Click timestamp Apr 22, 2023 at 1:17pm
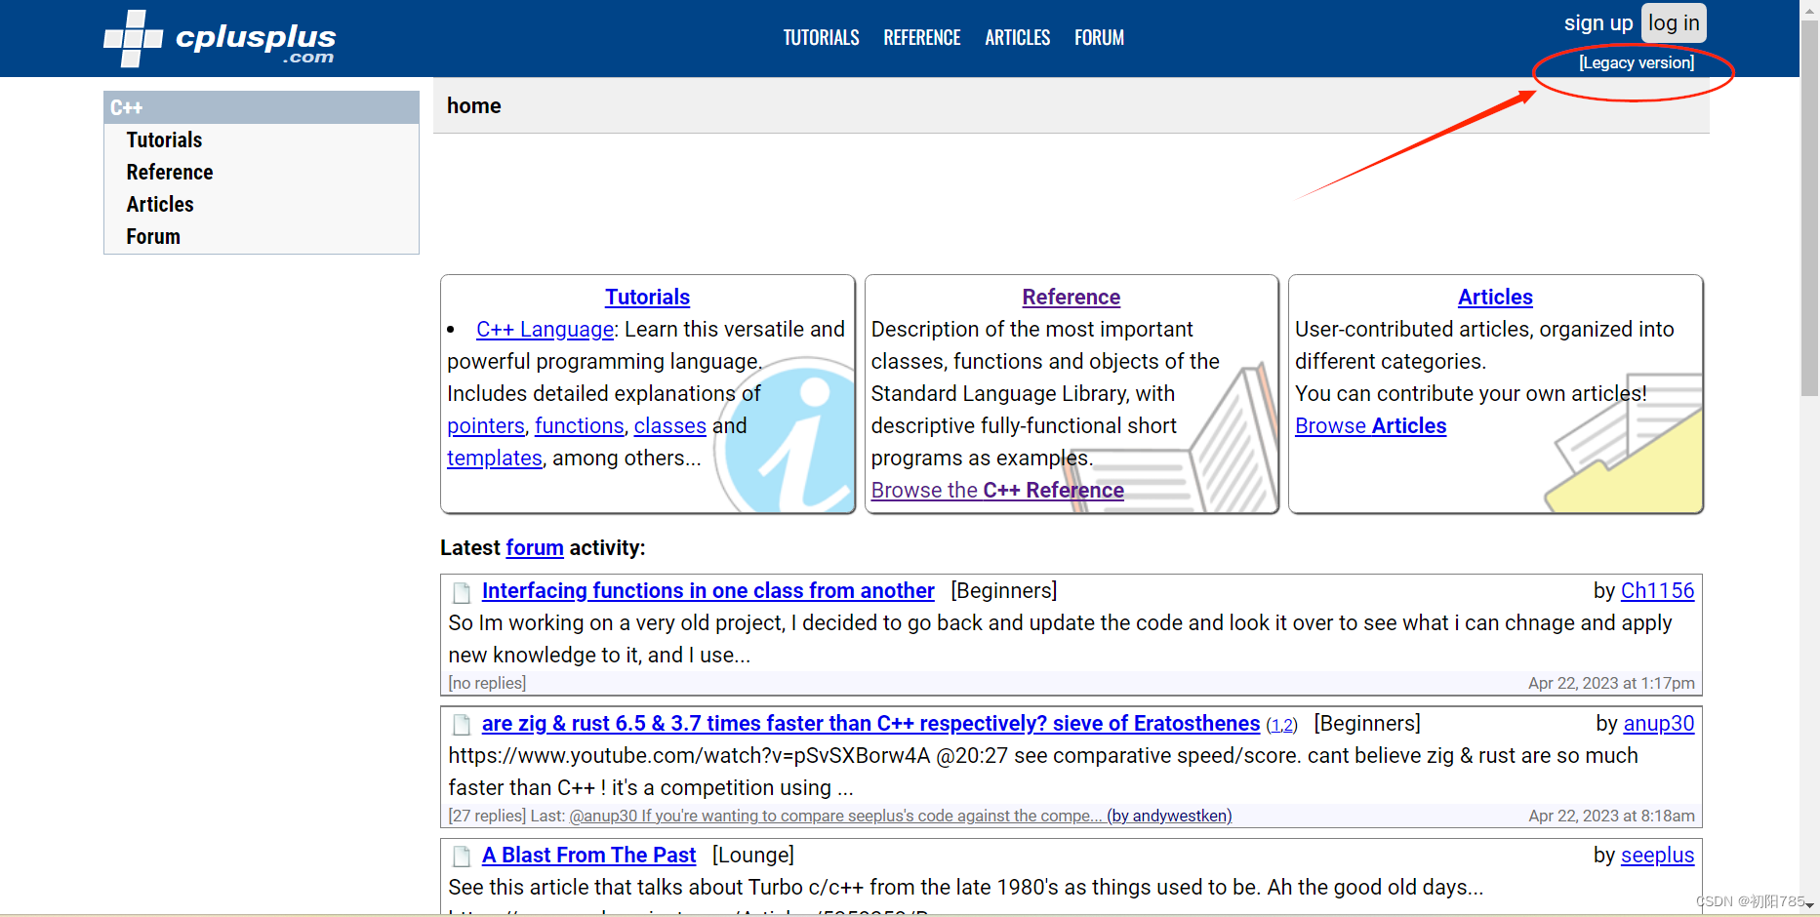Viewport: 1820px width, 917px height. tap(1611, 684)
